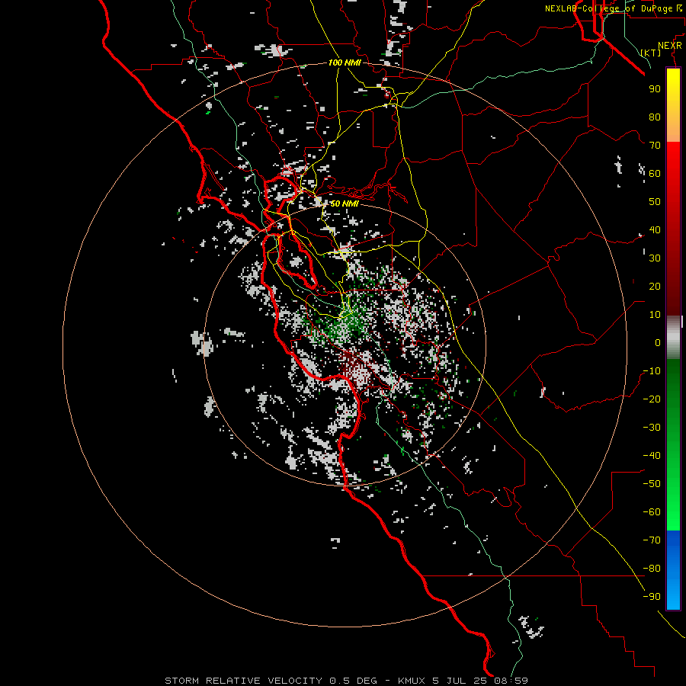This screenshot has height=686, width=686.
Task: Click the 0 value on velocity scale
Action: click(x=658, y=342)
